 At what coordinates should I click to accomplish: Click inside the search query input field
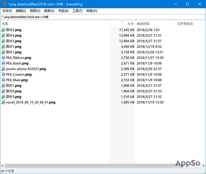[103, 17]
